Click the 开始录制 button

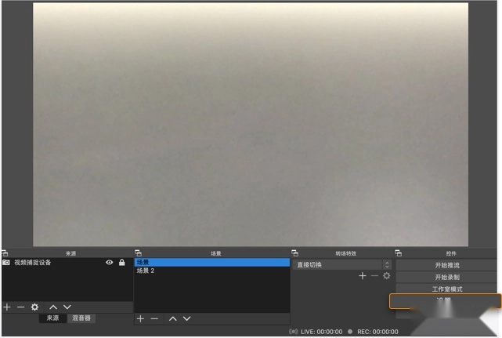447,277
